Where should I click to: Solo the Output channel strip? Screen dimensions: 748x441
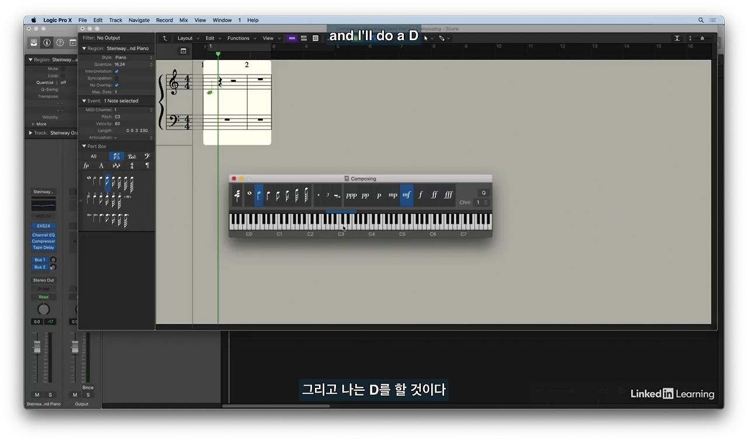(x=88, y=395)
